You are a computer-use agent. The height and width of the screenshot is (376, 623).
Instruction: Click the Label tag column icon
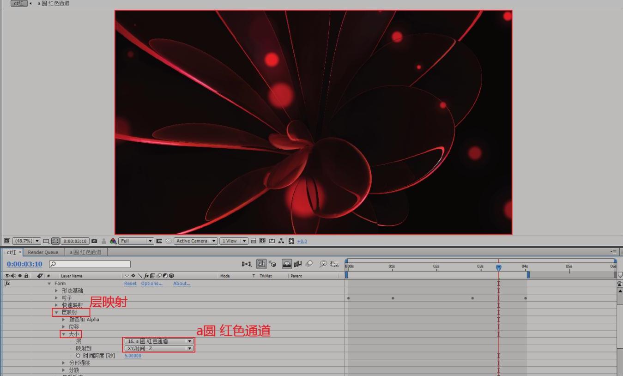(x=40, y=276)
